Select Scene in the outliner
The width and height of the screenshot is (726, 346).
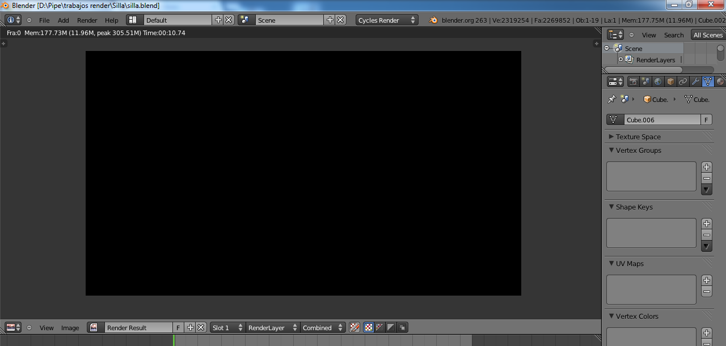point(634,48)
